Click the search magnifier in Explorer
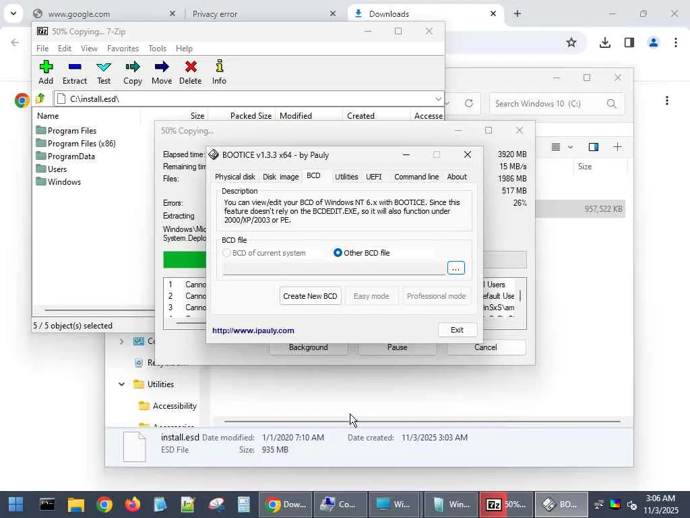 (611, 103)
